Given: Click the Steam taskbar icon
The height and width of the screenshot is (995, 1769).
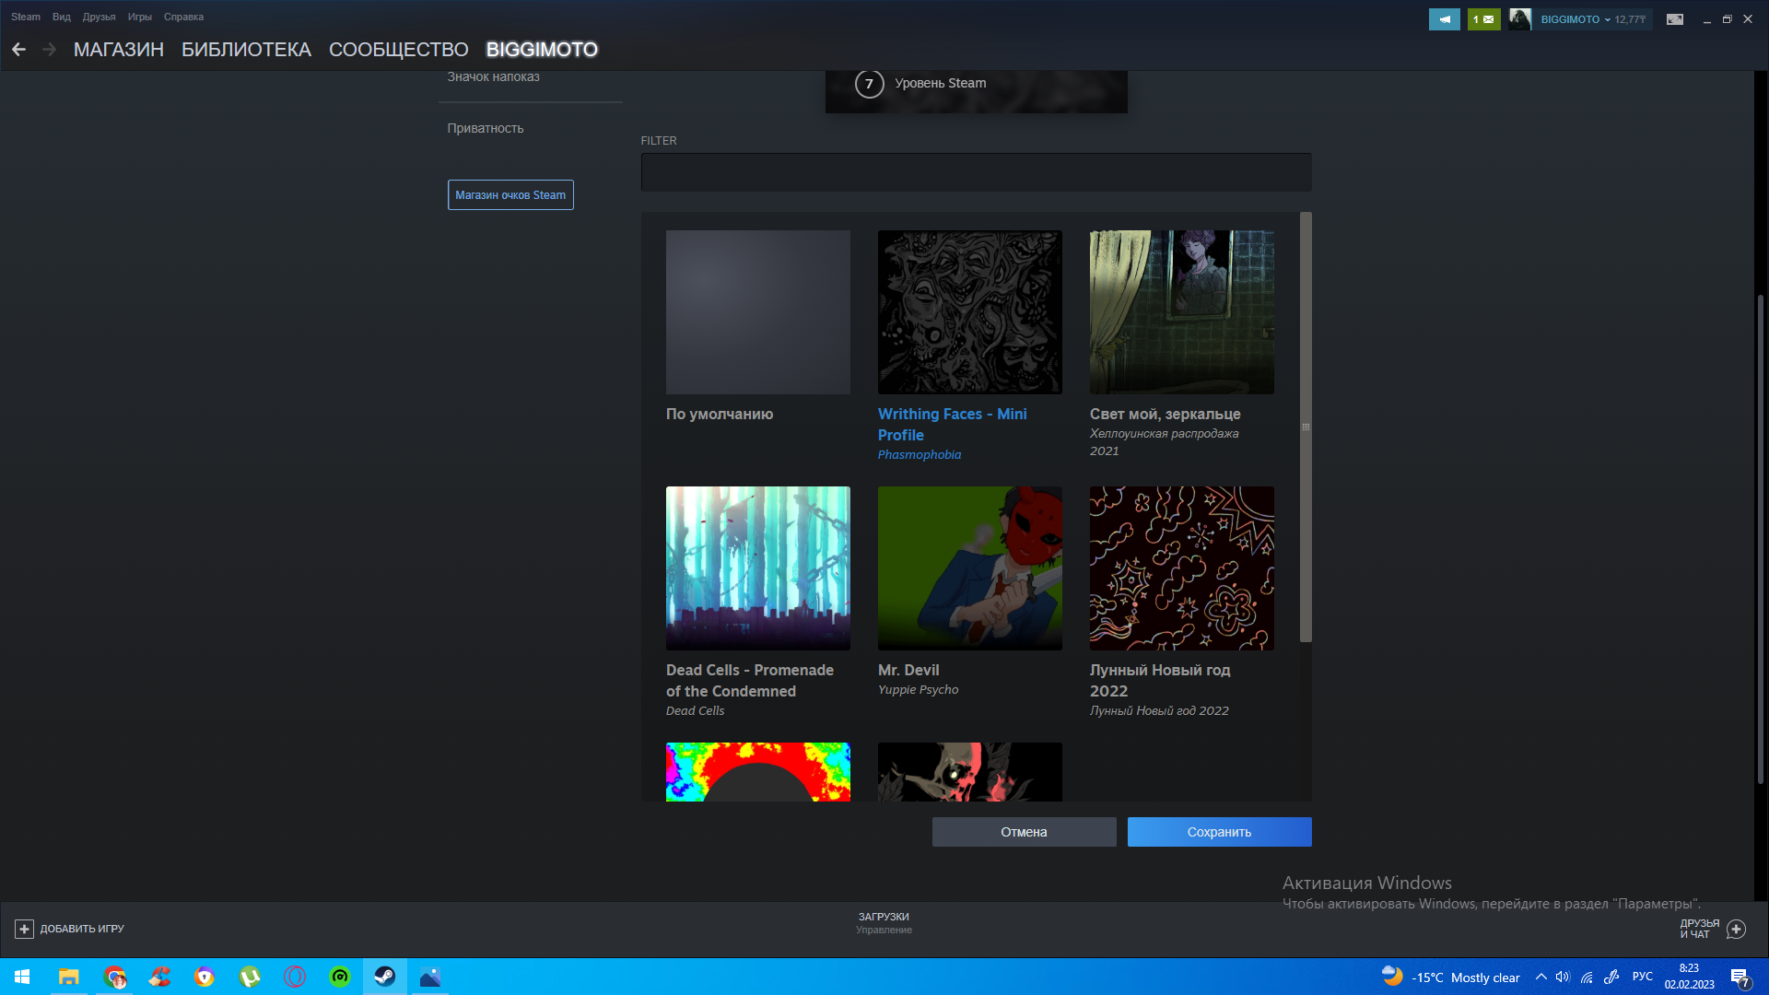Looking at the screenshot, I should tap(385, 977).
